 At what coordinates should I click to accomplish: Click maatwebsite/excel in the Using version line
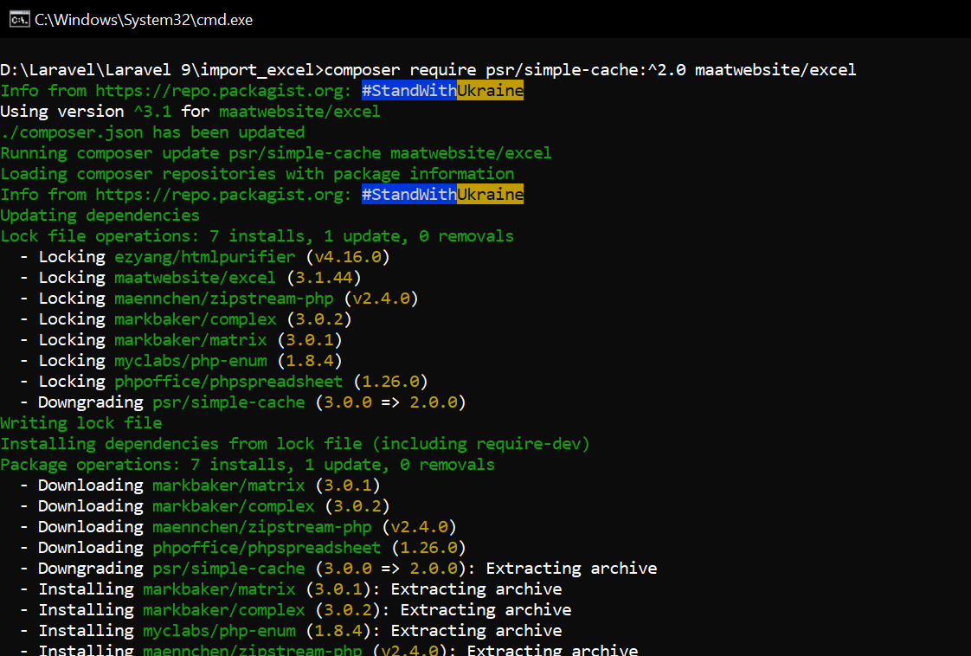[x=299, y=112]
